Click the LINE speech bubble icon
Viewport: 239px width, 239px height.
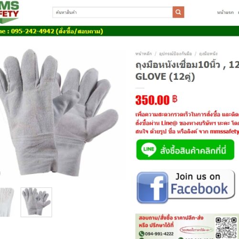click(149, 150)
